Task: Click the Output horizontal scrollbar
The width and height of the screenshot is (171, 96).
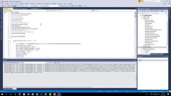Action: click(48, 87)
